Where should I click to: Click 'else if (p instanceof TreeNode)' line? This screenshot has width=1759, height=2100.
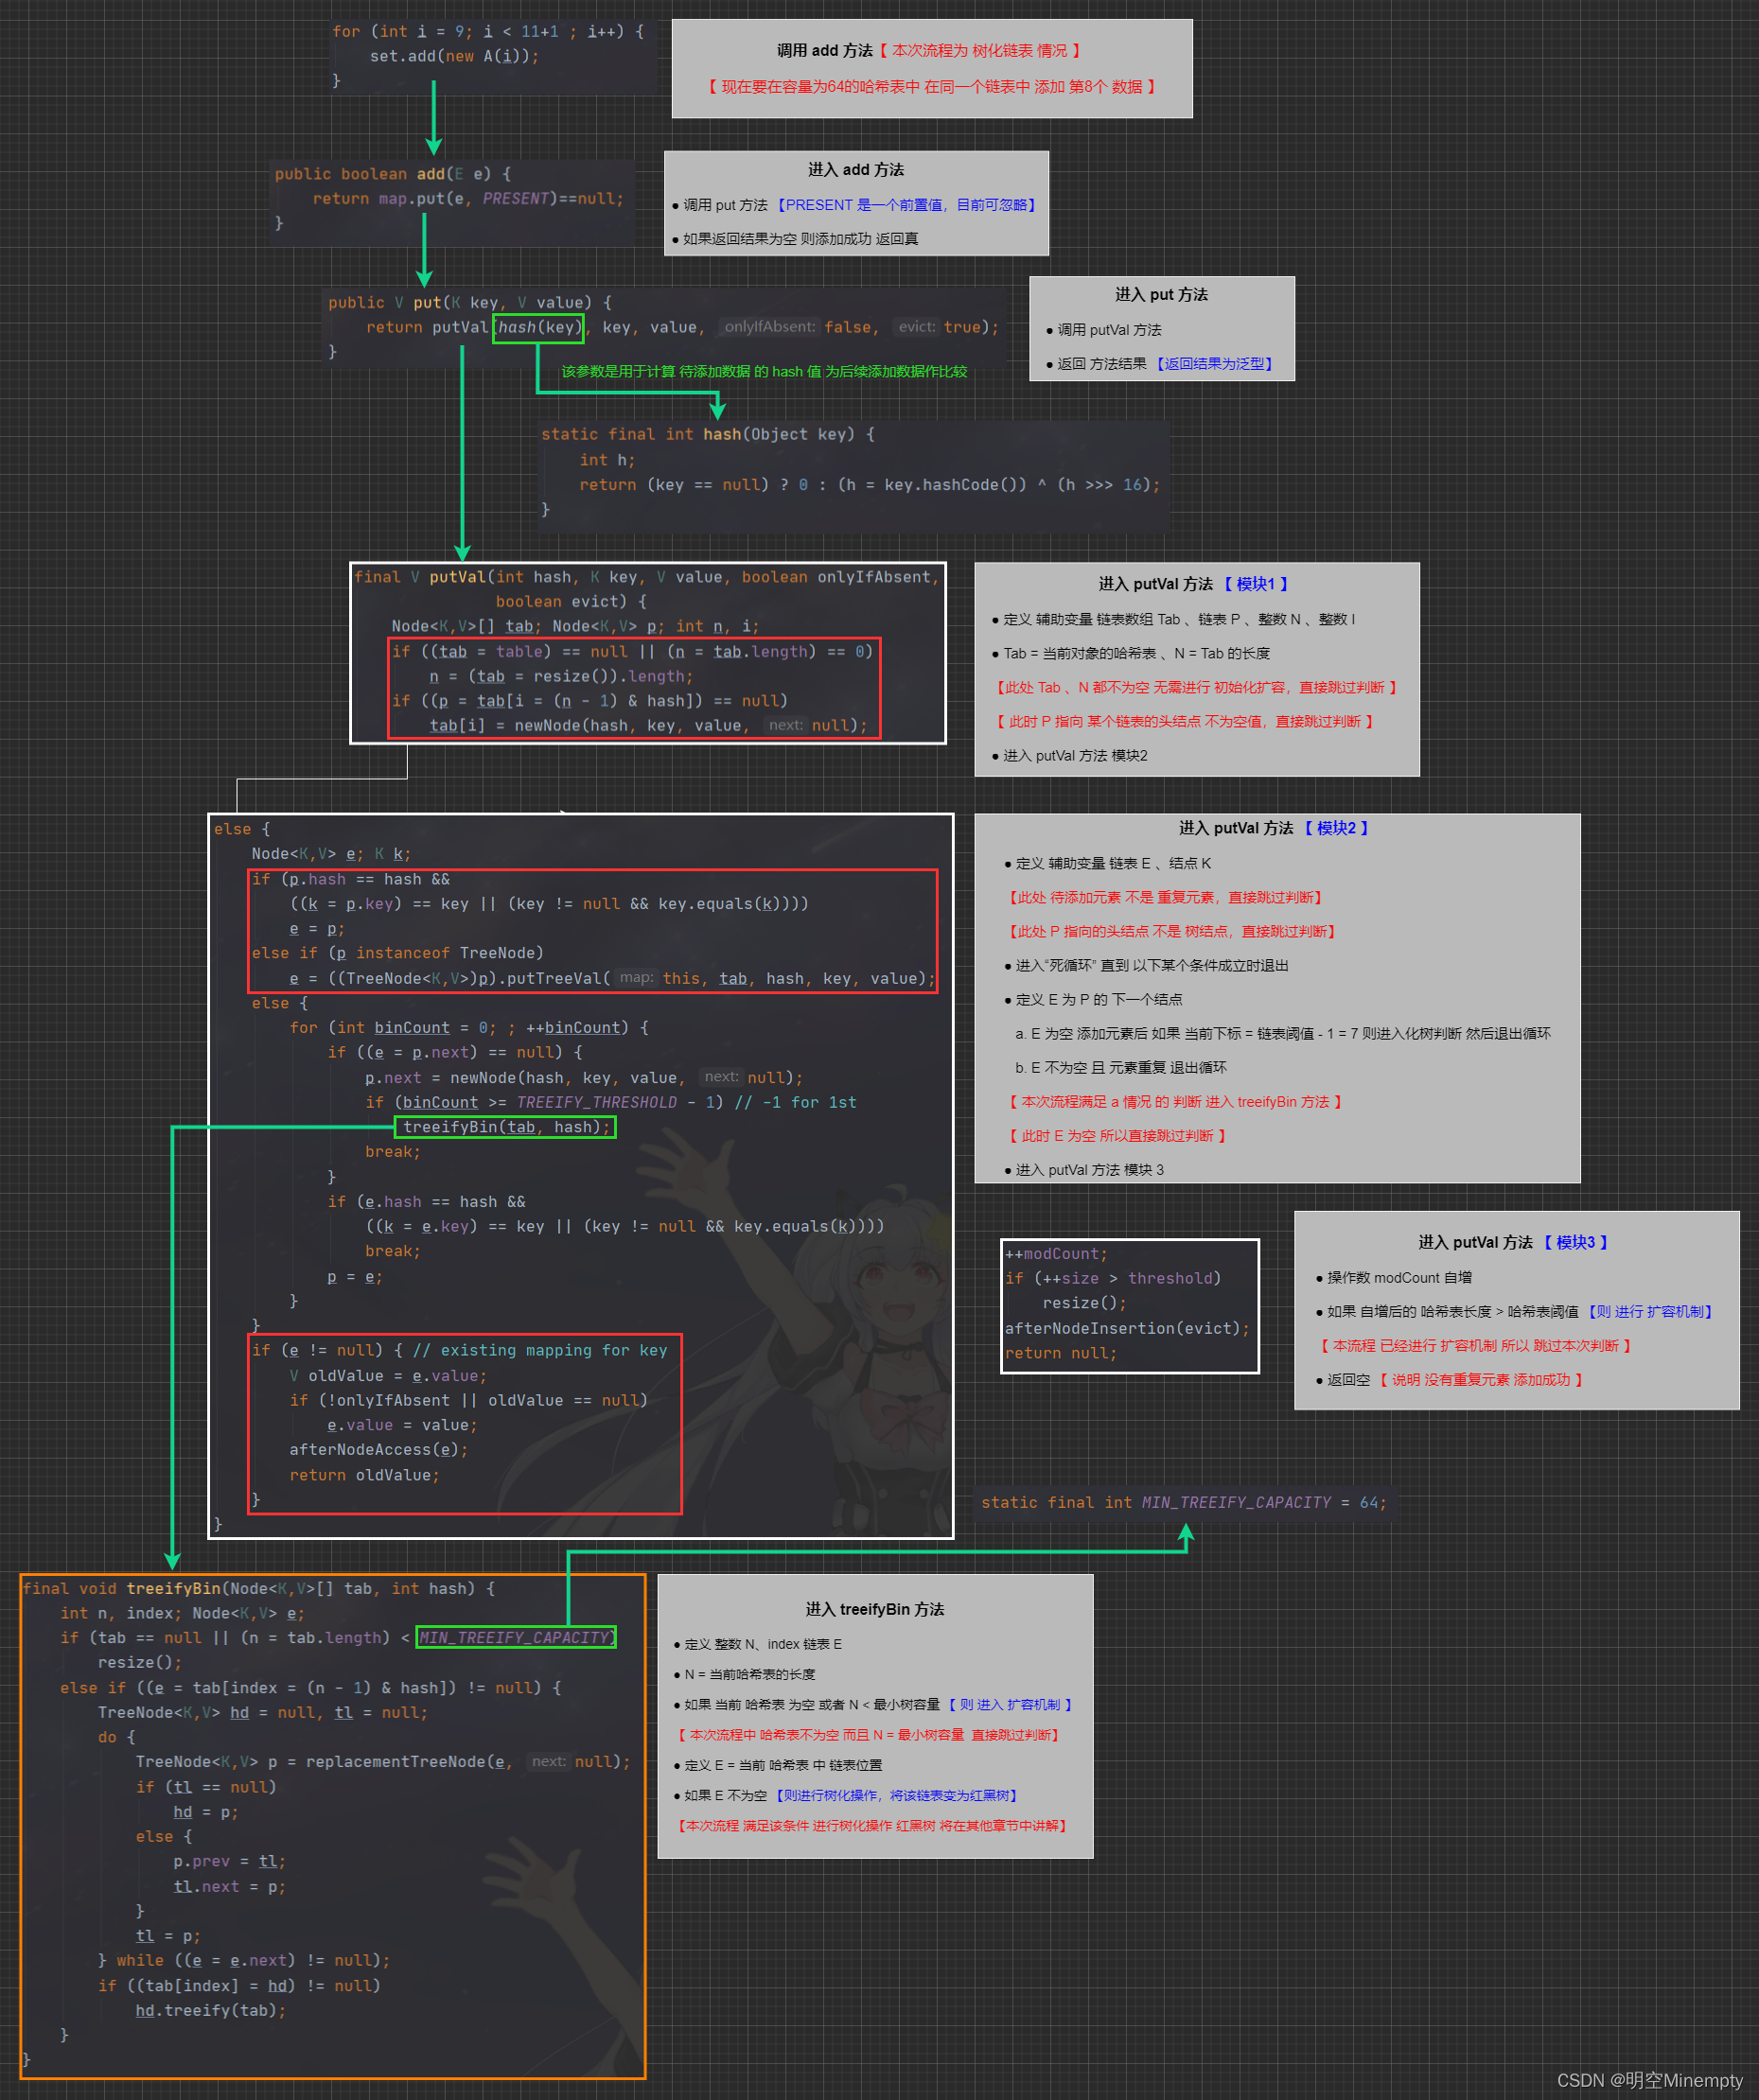point(398,954)
